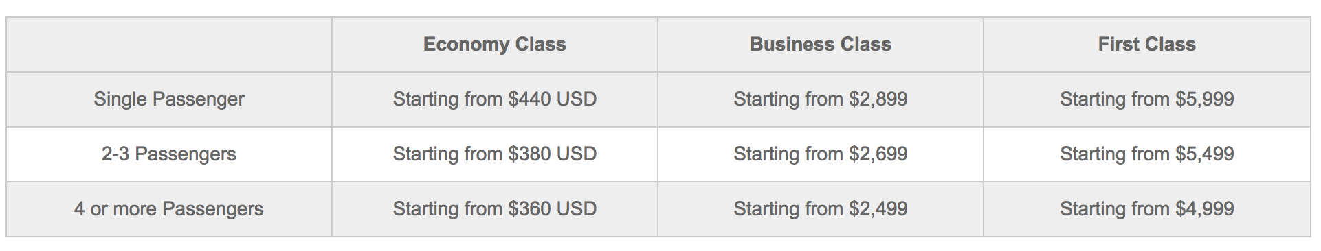Click the Business Class column header
This screenshot has width=1321, height=251.
(x=821, y=45)
